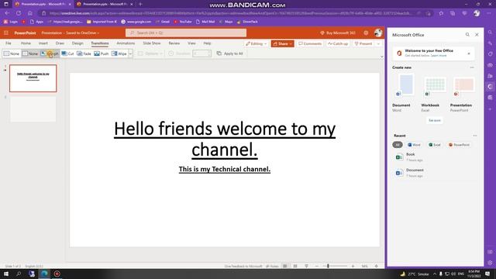This screenshot has height=279, width=496.
Task: Click the Catch up button
Action: (x=338, y=43)
